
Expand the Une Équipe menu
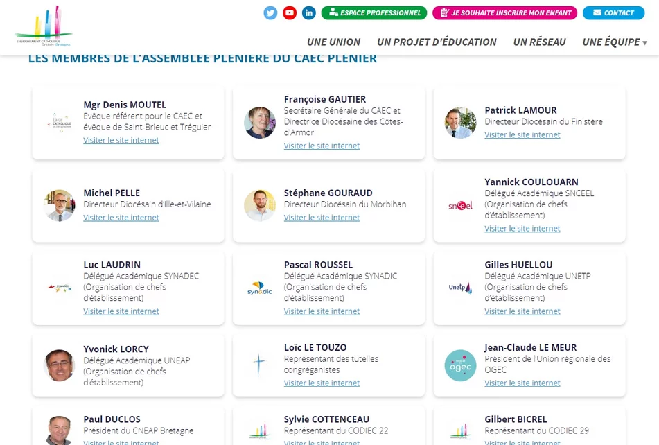(615, 42)
